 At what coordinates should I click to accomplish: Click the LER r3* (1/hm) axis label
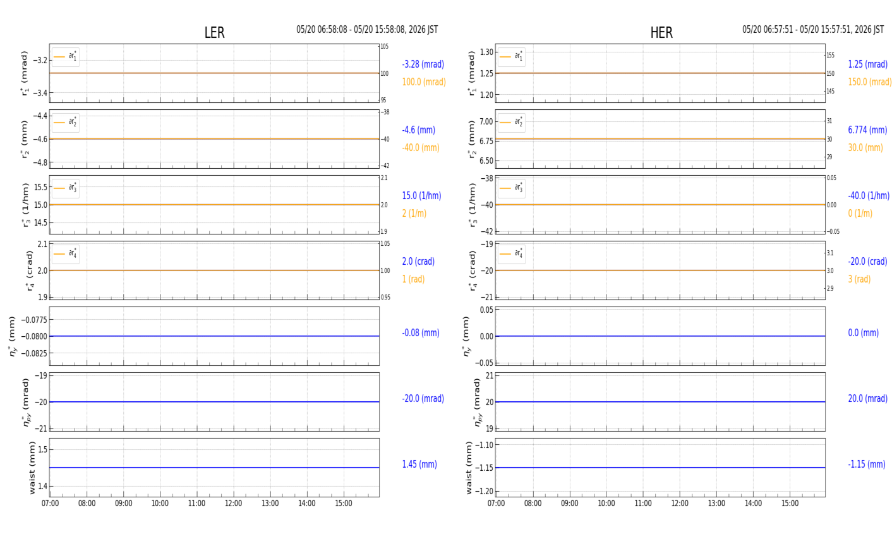coord(25,205)
